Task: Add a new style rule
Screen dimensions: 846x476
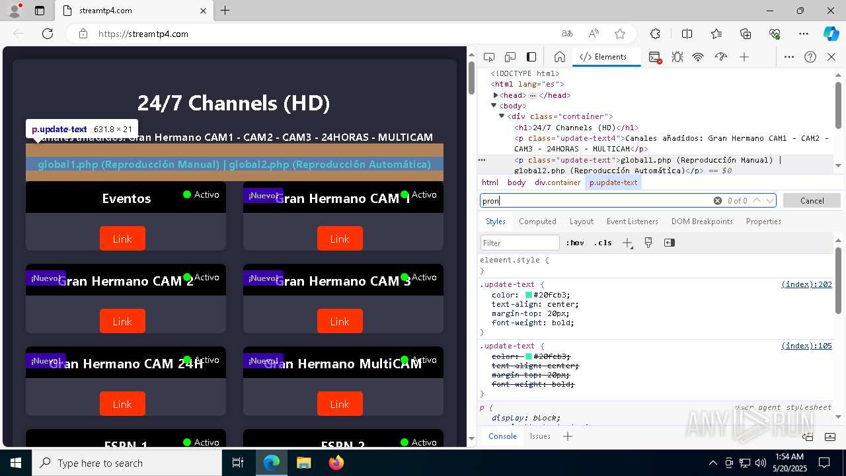Action: click(x=627, y=243)
